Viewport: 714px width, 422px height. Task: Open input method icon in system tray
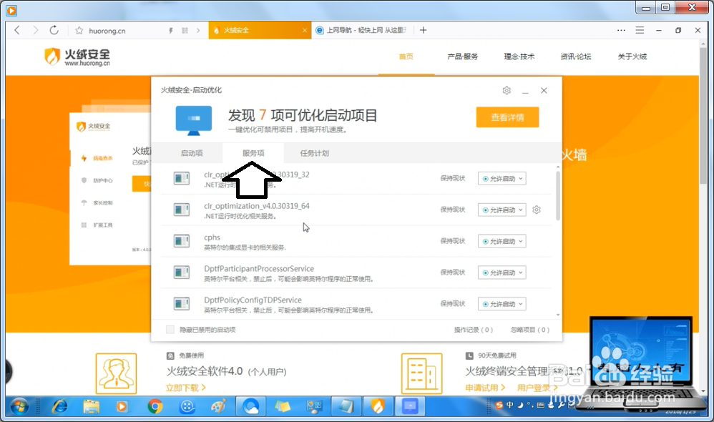(x=499, y=405)
